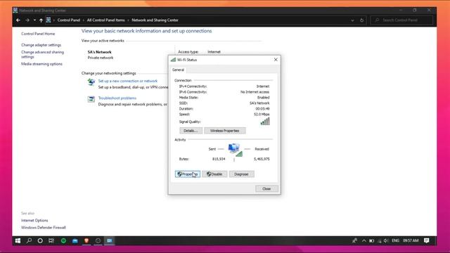
Task: Focus the Search Control Panel field
Action: click(401, 20)
